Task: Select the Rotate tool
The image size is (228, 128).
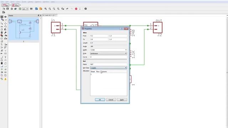Action: (5, 27)
